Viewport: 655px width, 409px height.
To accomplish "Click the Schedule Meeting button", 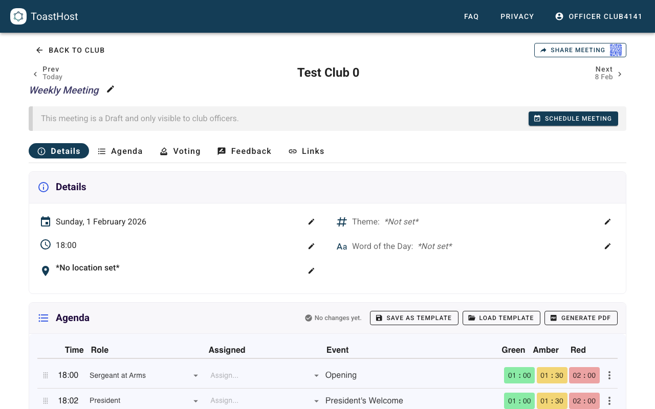I will point(573,119).
